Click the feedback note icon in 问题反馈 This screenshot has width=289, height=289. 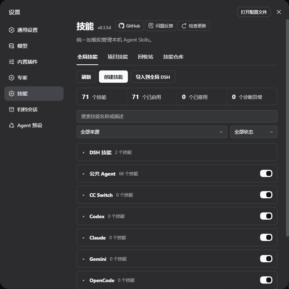pyautogui.click(x=151, y=26)
